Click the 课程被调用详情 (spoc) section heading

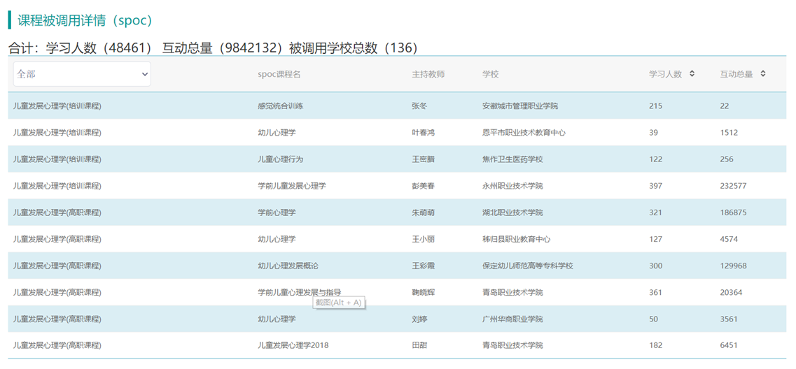(x=85, y=20)
